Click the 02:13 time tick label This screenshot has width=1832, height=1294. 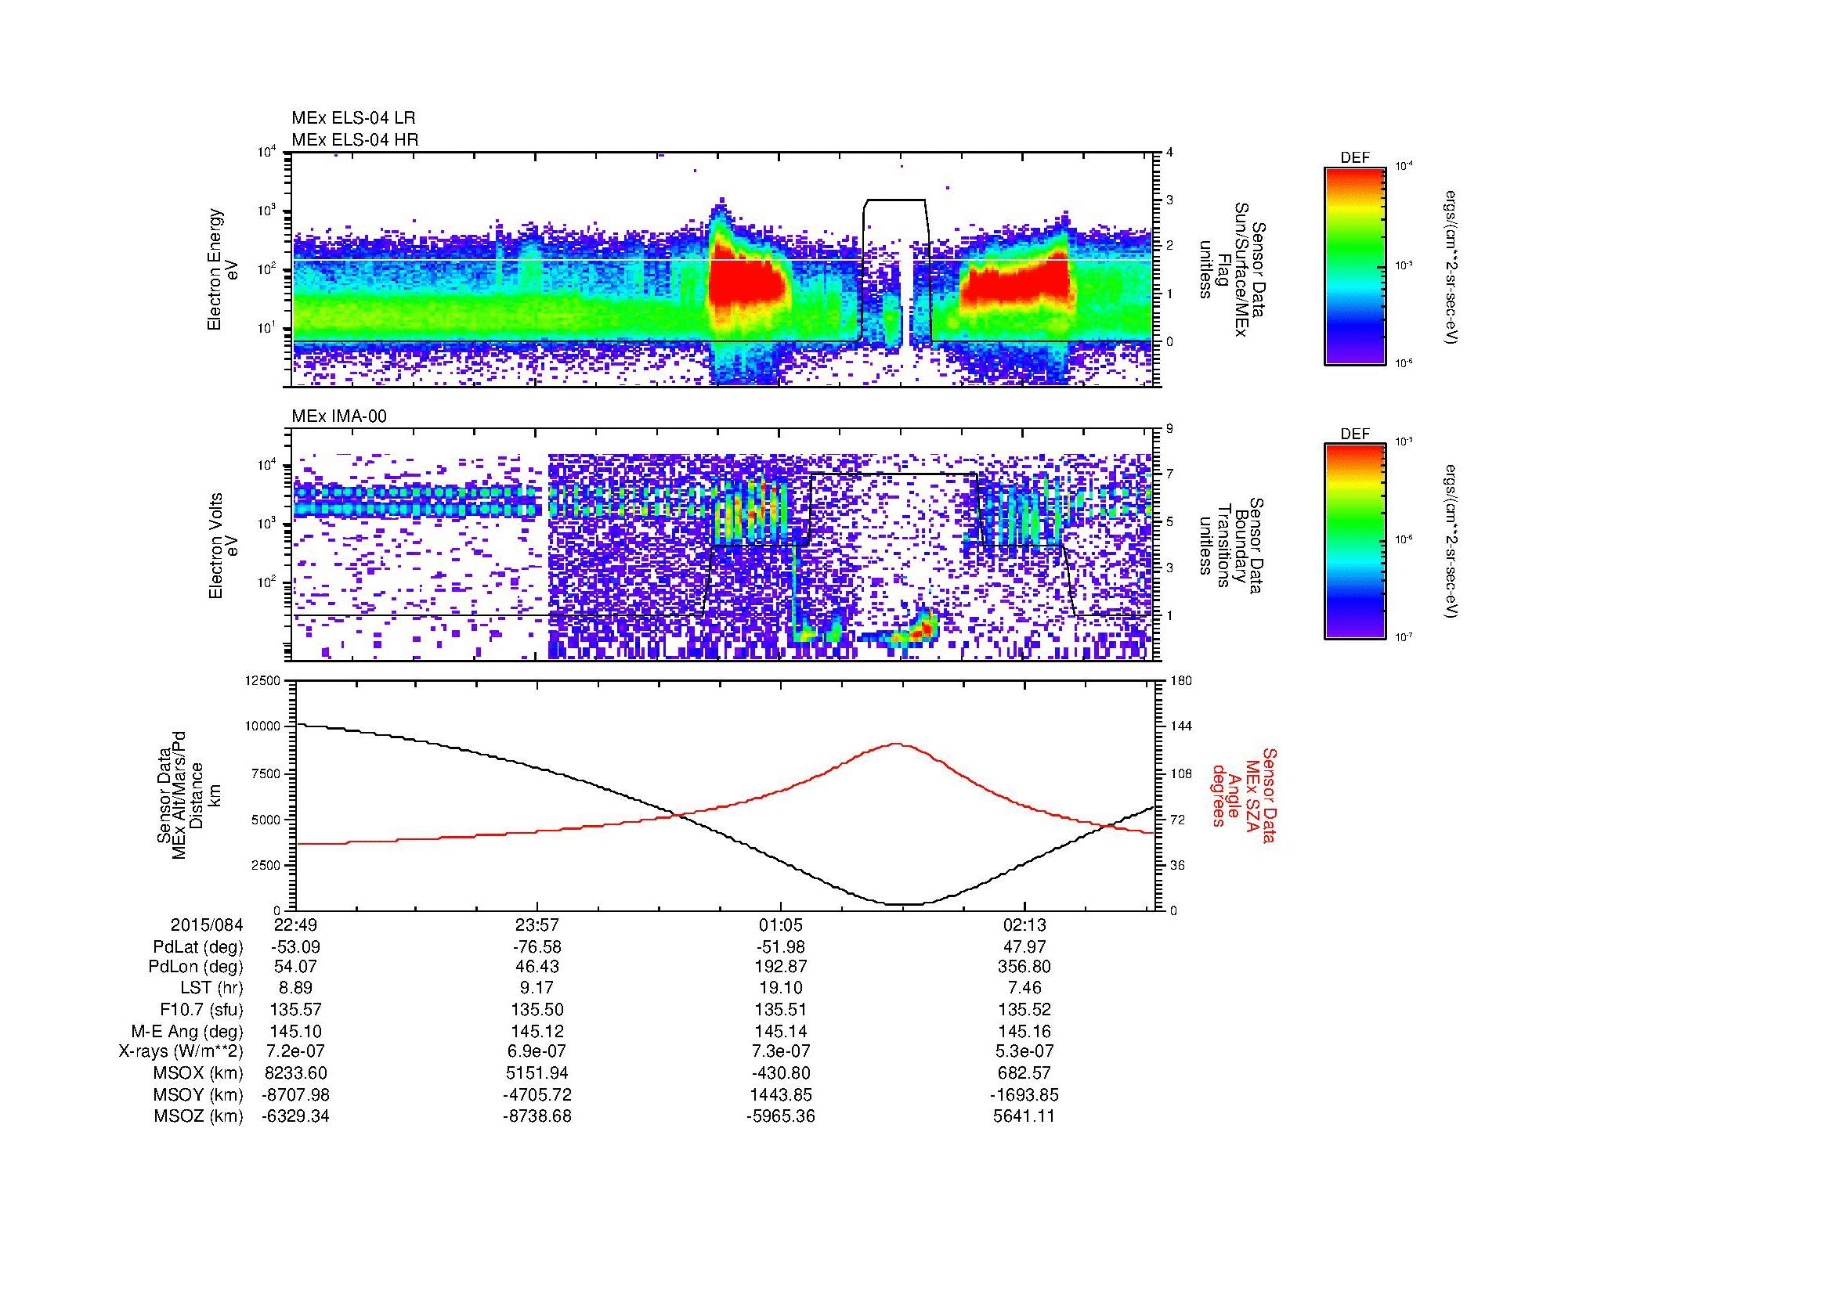coord(1024,925)
